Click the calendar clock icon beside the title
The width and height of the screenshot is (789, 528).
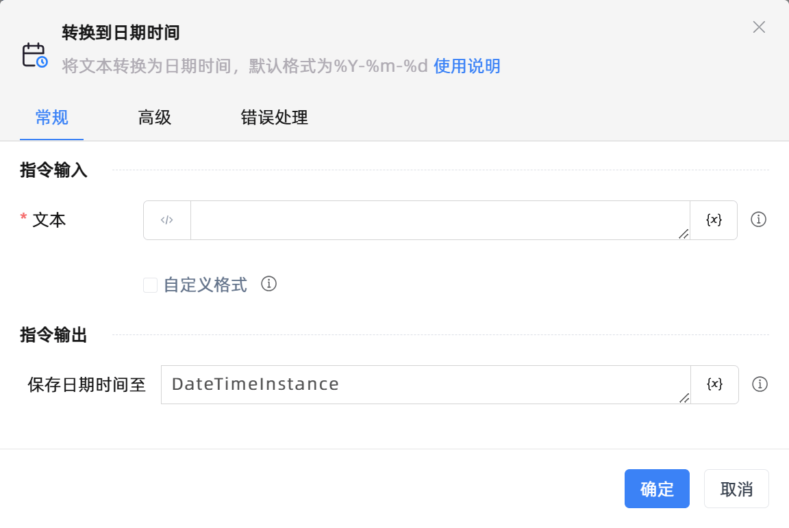(x=35, y=55)
